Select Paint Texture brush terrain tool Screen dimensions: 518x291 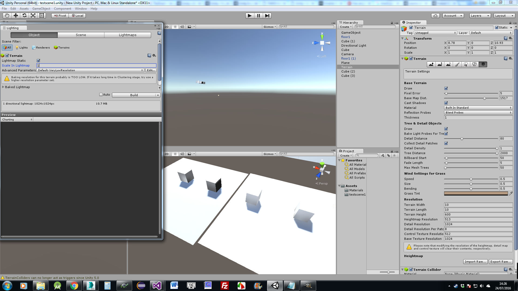(x=457, y=64)
